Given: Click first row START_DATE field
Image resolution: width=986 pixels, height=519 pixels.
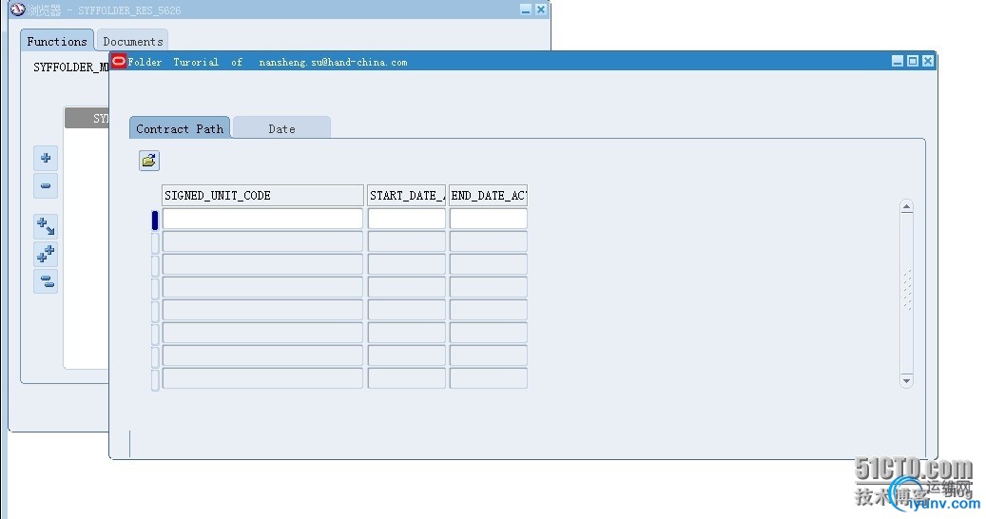Looking at the screenshot, I should (407, 219).
